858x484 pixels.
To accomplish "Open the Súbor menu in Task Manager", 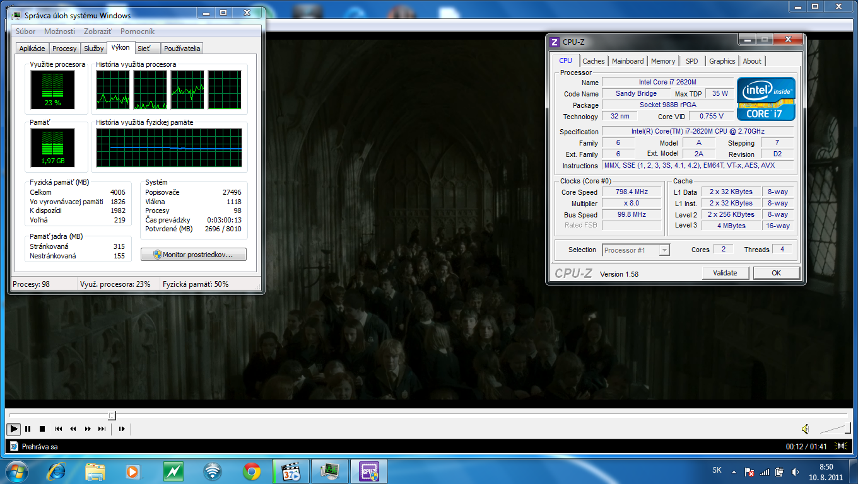I will click(26, 32).
